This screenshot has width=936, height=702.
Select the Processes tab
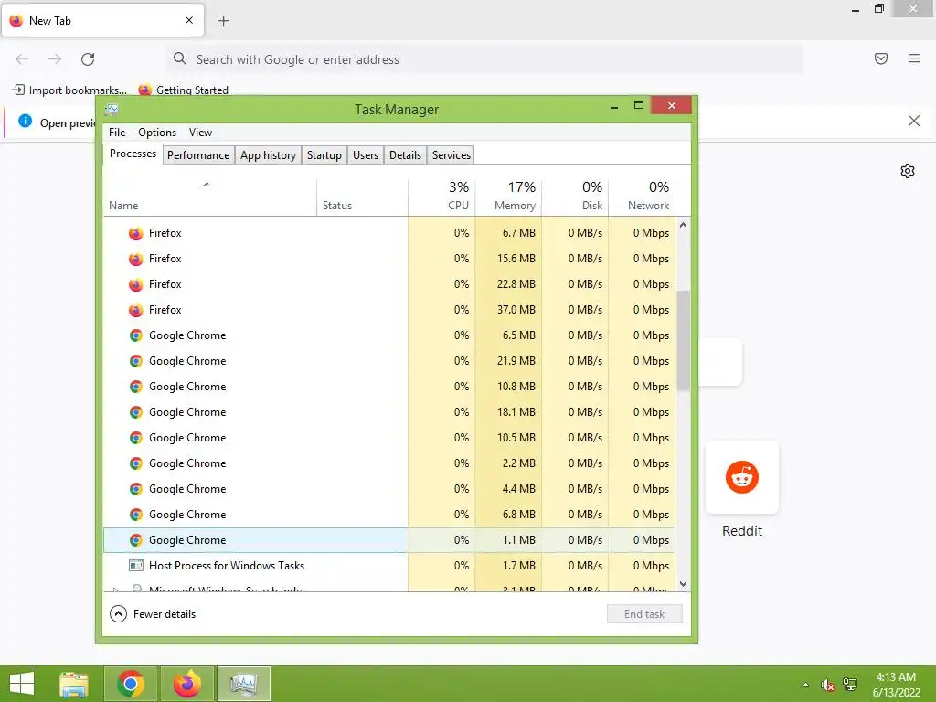pyautogui.click(x=133, y=154)
